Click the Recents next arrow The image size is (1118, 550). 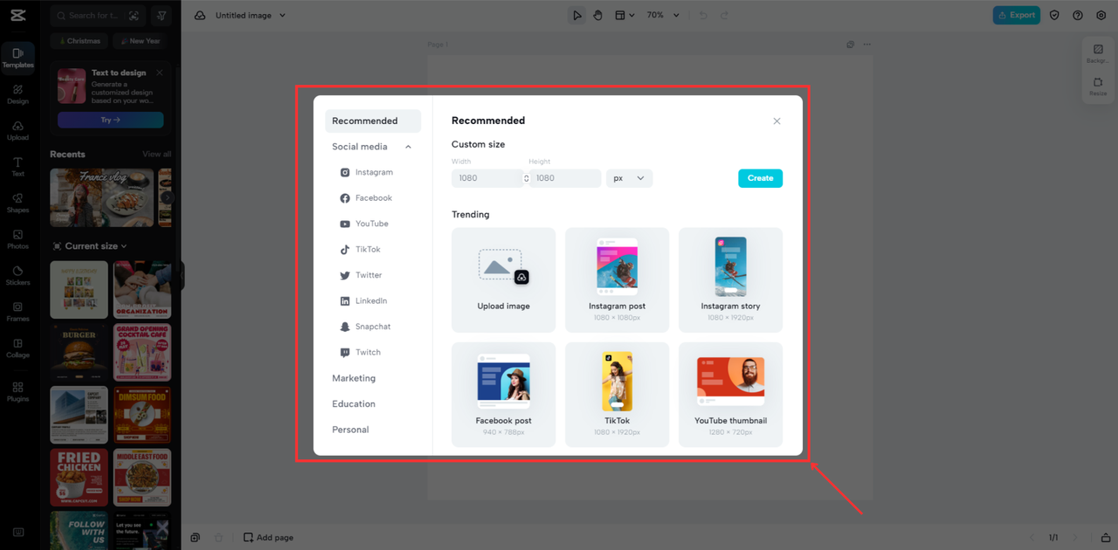tap(167, 197)
